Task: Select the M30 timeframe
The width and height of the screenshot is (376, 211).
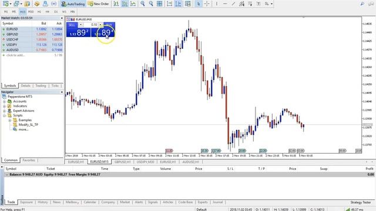Action: [x=31, y=12]
